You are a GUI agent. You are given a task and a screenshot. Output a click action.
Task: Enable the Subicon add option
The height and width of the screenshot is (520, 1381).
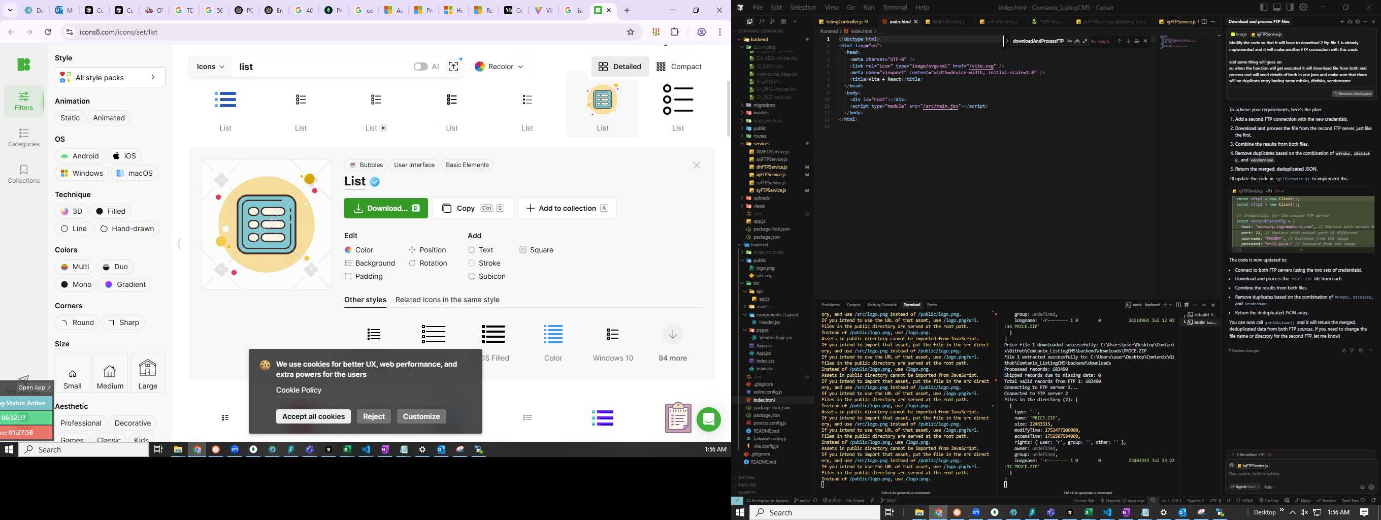[x=487, y=277]
